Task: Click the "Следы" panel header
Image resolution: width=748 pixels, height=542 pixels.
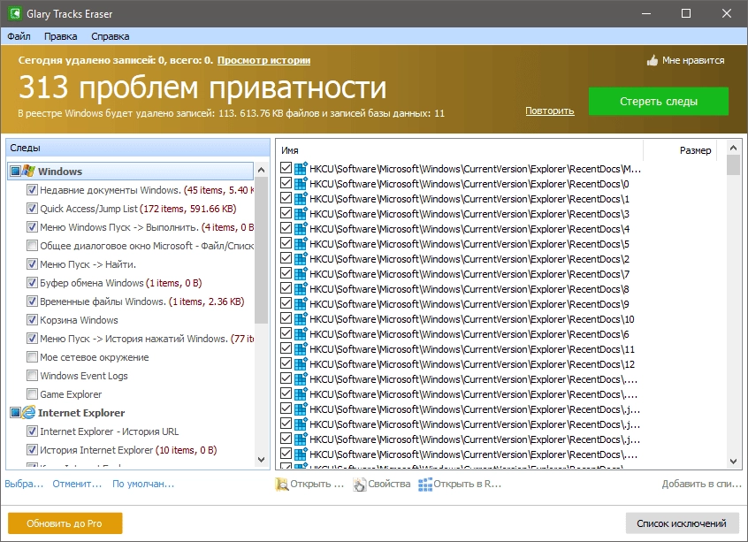Action: pyautogui.click(x=138, y=148)
